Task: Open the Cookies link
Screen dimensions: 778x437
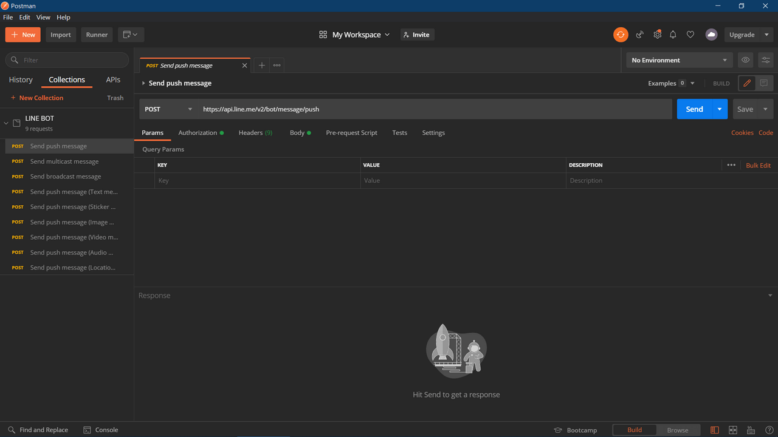Action: click(742, 132)
